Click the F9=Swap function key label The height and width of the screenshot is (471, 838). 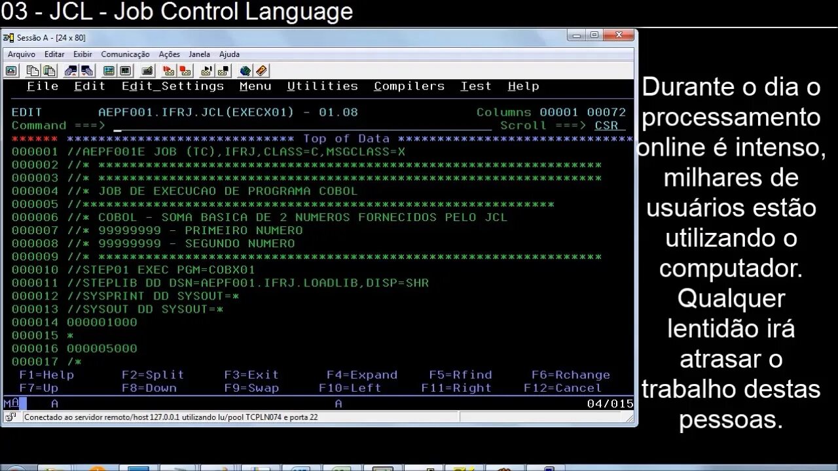tap(251, 388)
